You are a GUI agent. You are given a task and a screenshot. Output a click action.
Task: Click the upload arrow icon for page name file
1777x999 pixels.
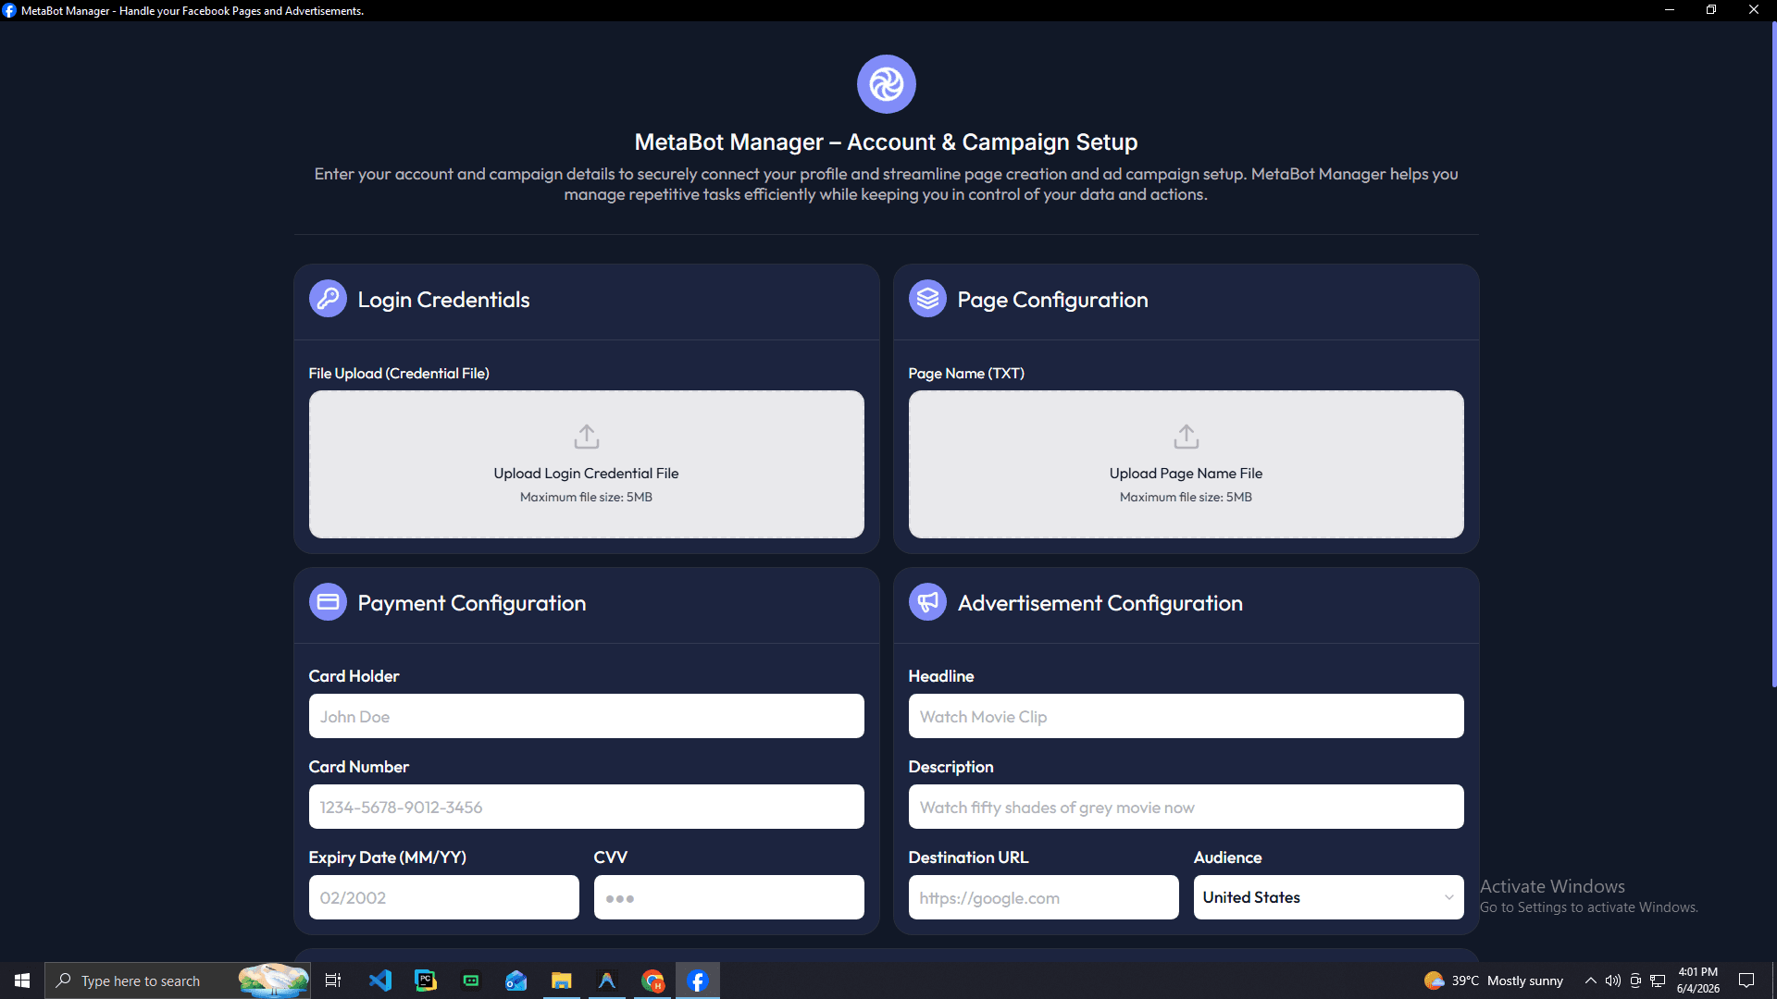(1187, 436)
